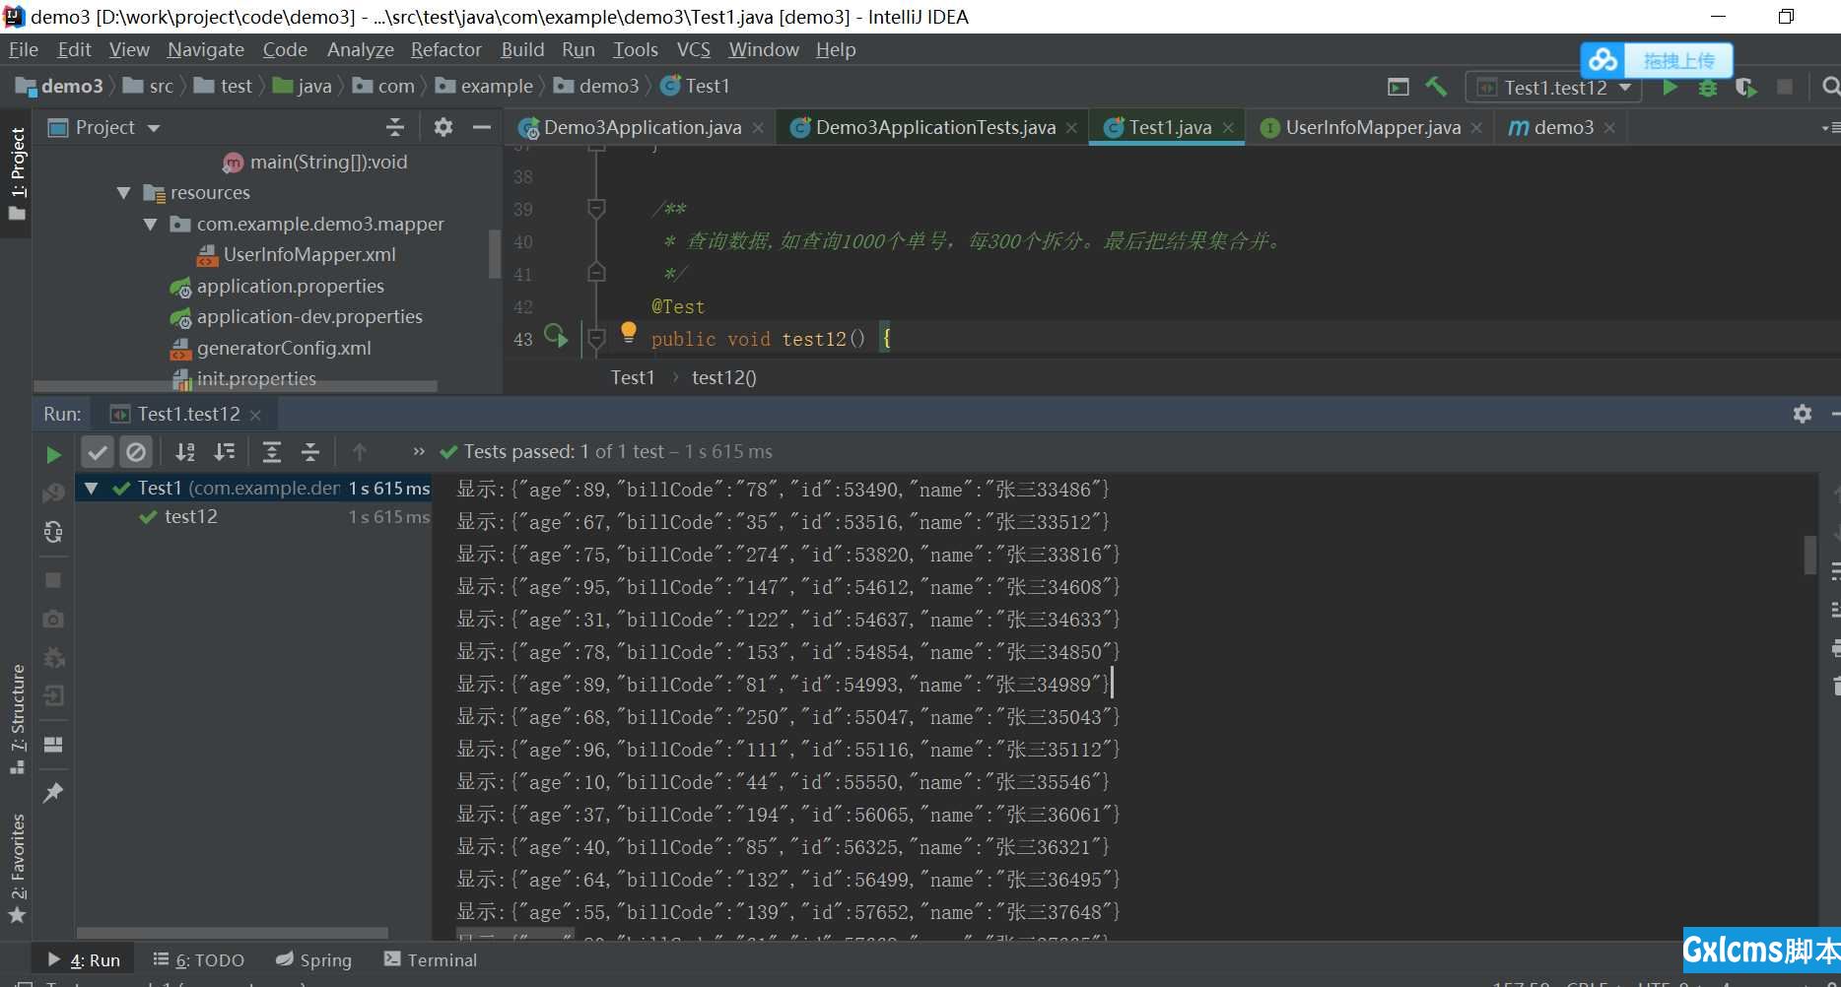Viewport: 1841px width, 987px height.
Task: Collapse the Test1 test result node
Action: (92, 488)
